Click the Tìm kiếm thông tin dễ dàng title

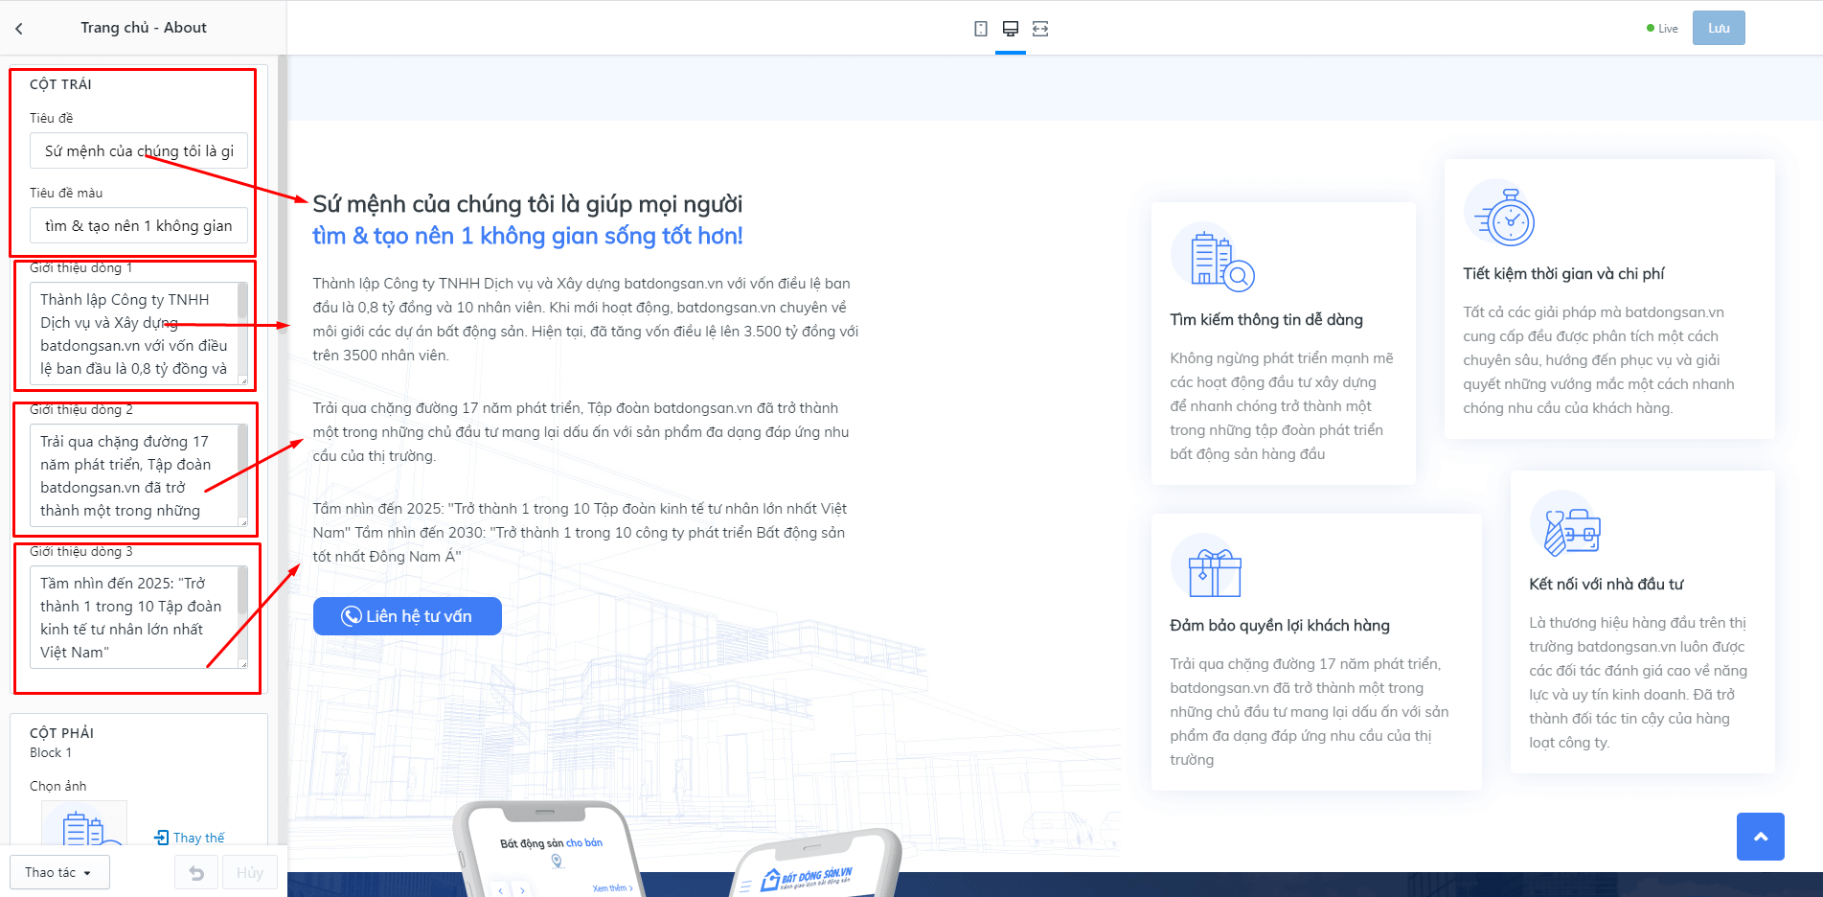click(1266, 320)
